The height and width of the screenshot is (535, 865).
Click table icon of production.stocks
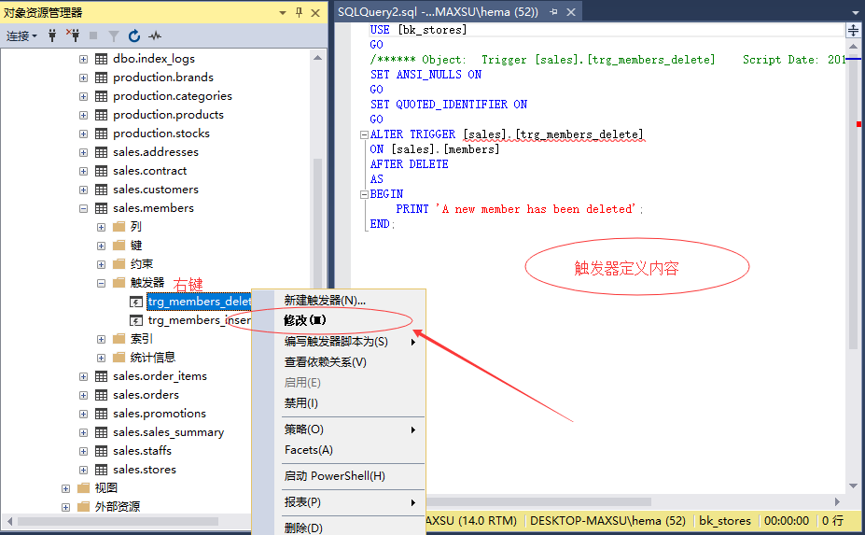[x=102, y=134]
